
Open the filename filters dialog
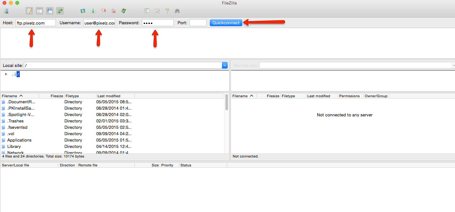tap(147, 11)
